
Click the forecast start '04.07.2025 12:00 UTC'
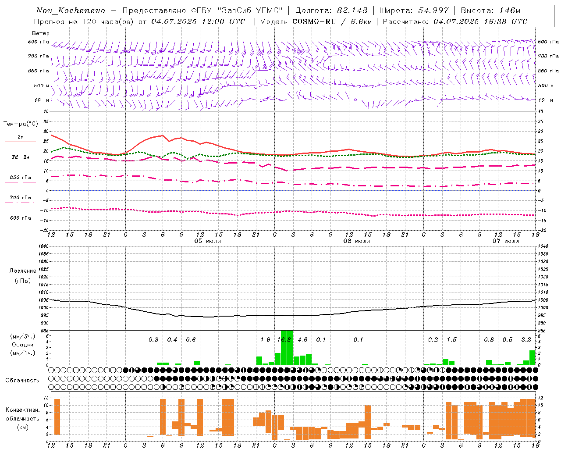(x=198, y=21)
